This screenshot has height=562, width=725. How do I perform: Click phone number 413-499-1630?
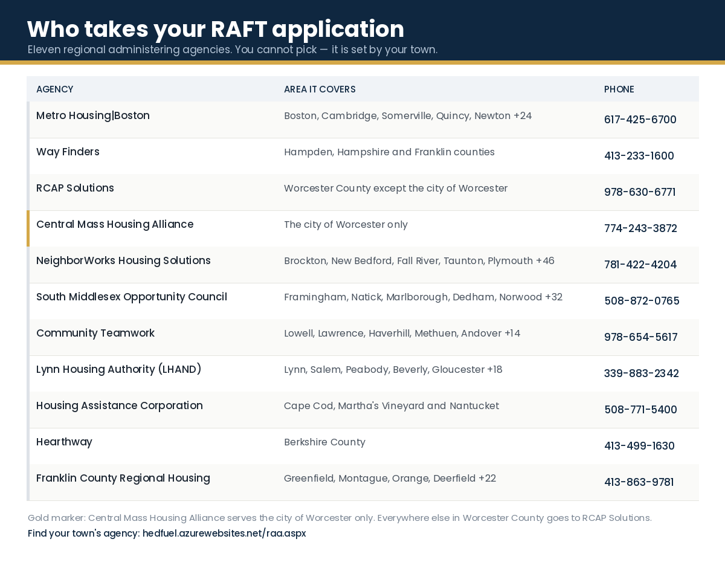pyautogui.click(x=639, y=446)
